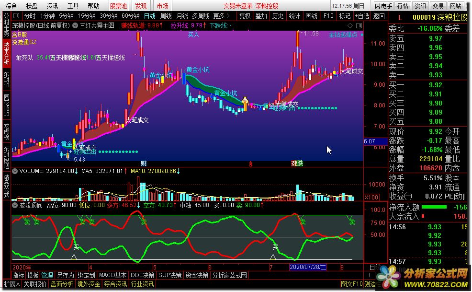Viewport: 472px width, 292px height.
Task: Open the 综合 menu
Action: 11,6
